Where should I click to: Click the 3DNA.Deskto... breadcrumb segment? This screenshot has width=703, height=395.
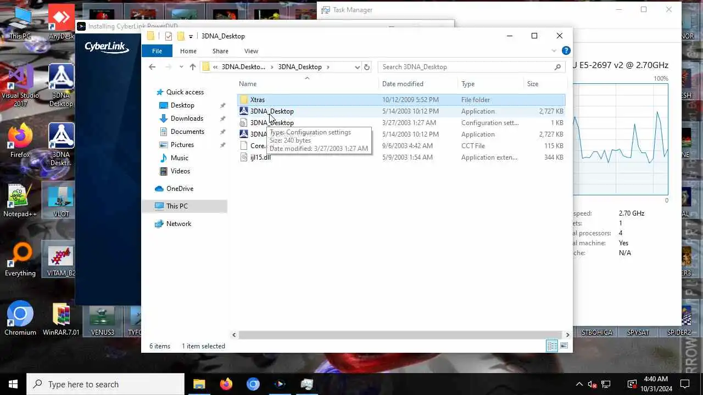[x=243, y=67]
